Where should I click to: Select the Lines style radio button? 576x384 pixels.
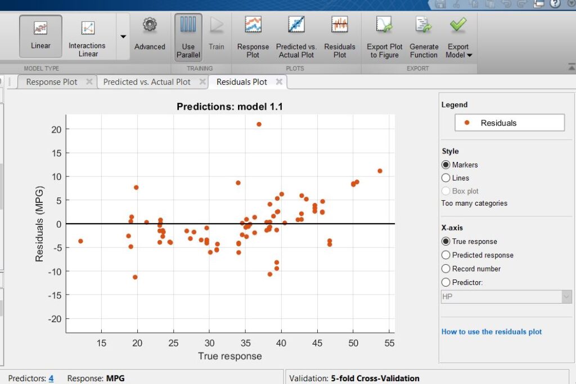tap(447, 178)
